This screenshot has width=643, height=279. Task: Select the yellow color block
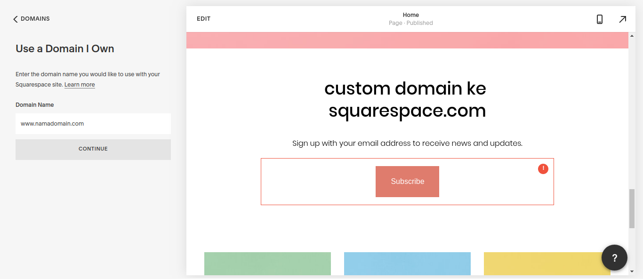[x=547, y=263]
